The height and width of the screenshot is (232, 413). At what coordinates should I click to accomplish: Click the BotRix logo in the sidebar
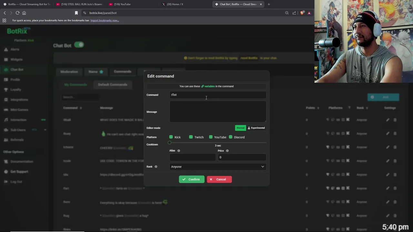(x=18, y=31)
